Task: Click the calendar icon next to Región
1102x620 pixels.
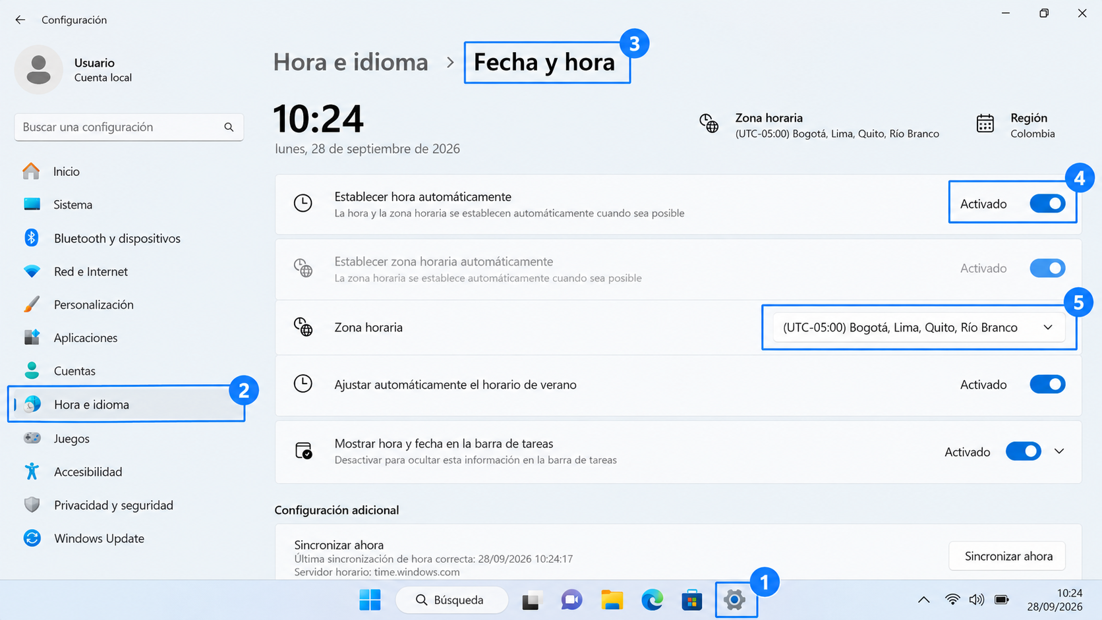Action: point(985,124)
